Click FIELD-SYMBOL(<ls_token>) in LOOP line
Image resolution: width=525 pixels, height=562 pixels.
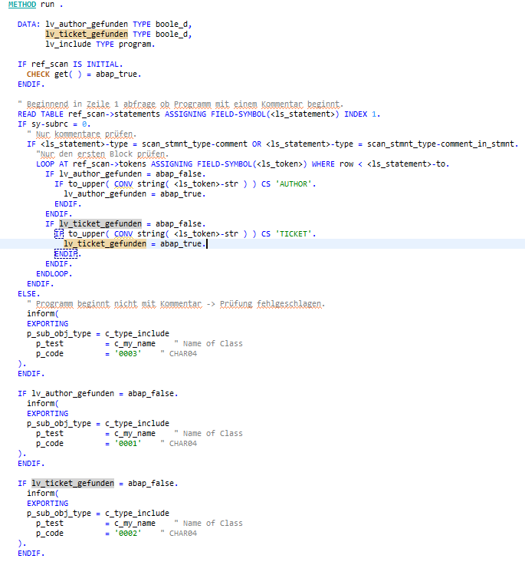pos(252,164)
